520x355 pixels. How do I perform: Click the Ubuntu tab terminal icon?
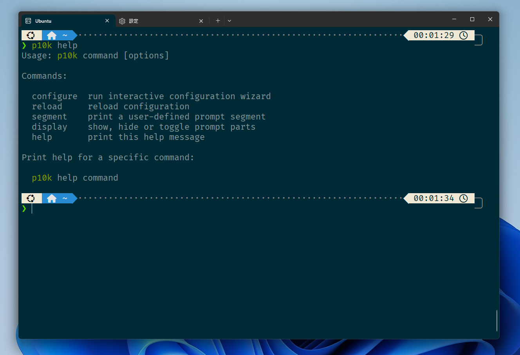click(28, 21)
